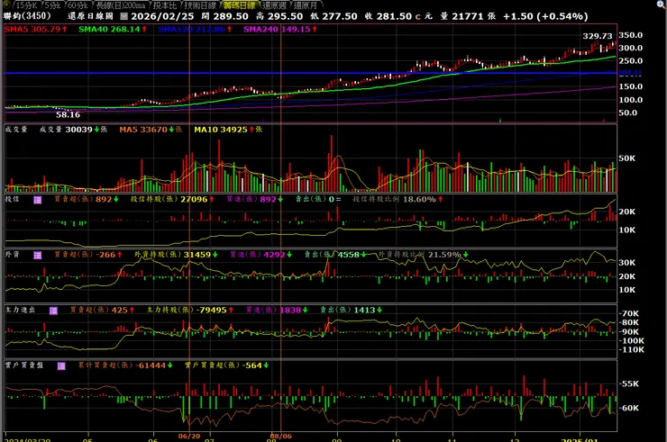Open the 技術日線 tab

(x=201, y=5)
